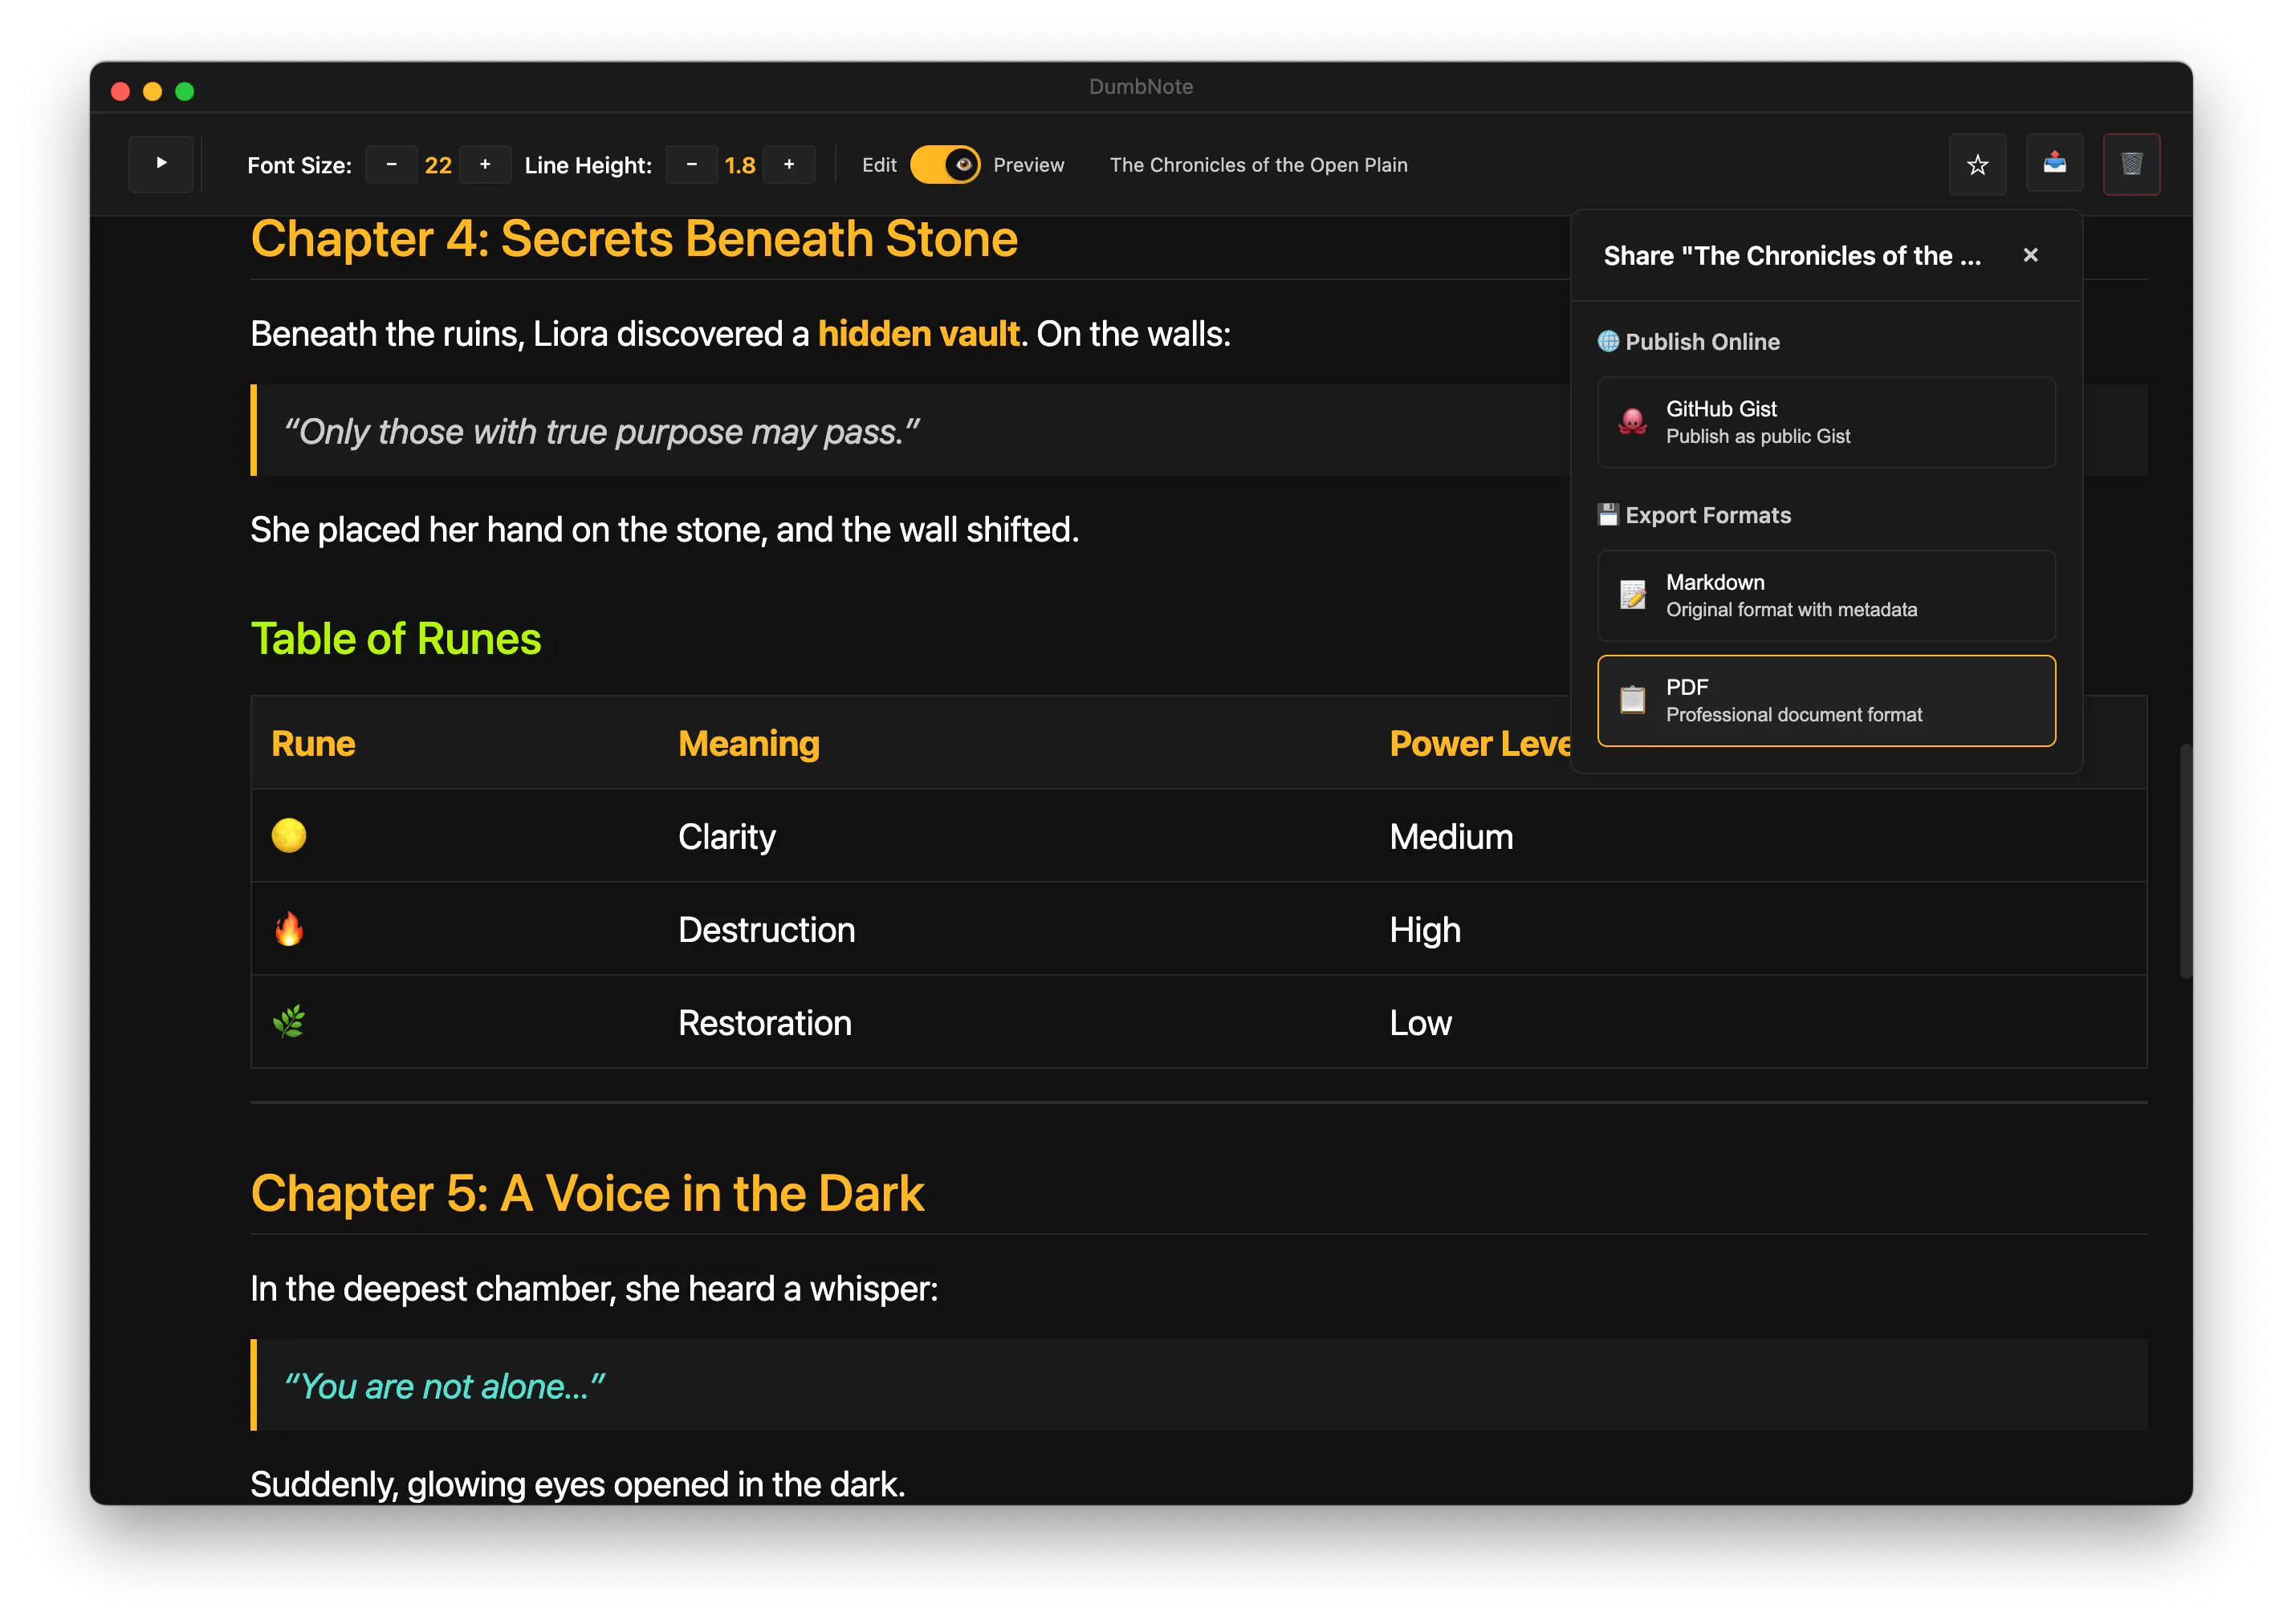
Task: Decrease font size with the minus button
Action: click(391, 165)
